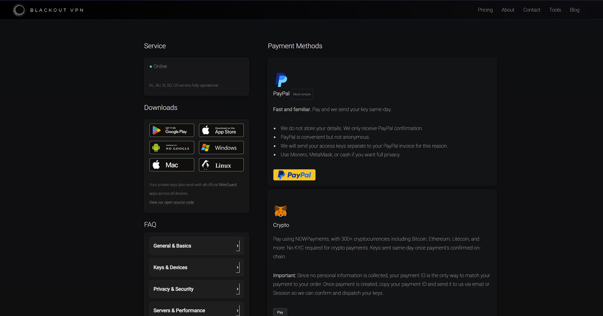Click the Crypto payment method title
The image size is (603, 316).
tap(281, 225)
